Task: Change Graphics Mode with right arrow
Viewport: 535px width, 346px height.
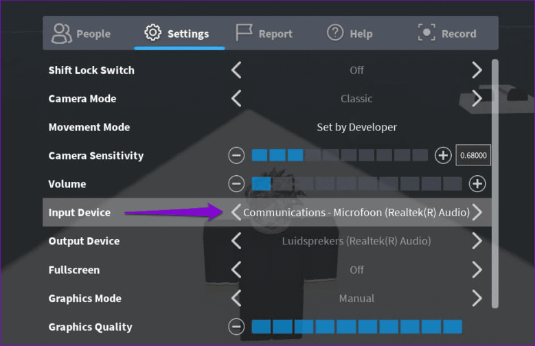Action: [x=477, y=299]
